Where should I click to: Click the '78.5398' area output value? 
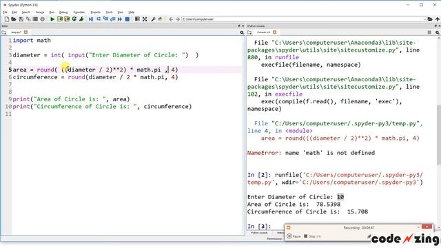pos(328,205)
